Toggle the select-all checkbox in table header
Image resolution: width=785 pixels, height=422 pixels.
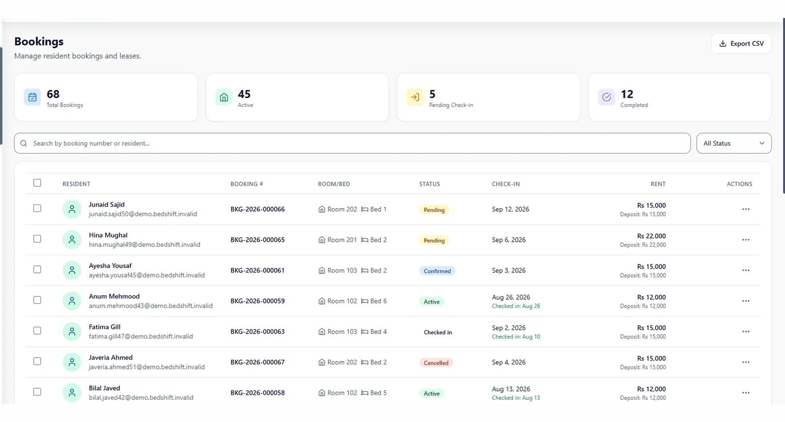click(37, 183)
